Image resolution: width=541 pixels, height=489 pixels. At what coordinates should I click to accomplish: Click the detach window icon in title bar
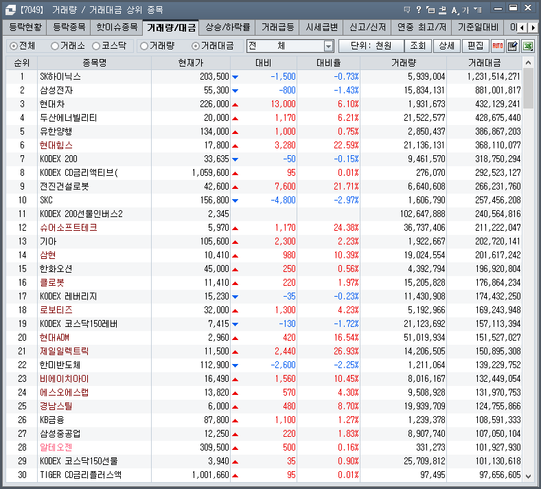click(430, 10)
